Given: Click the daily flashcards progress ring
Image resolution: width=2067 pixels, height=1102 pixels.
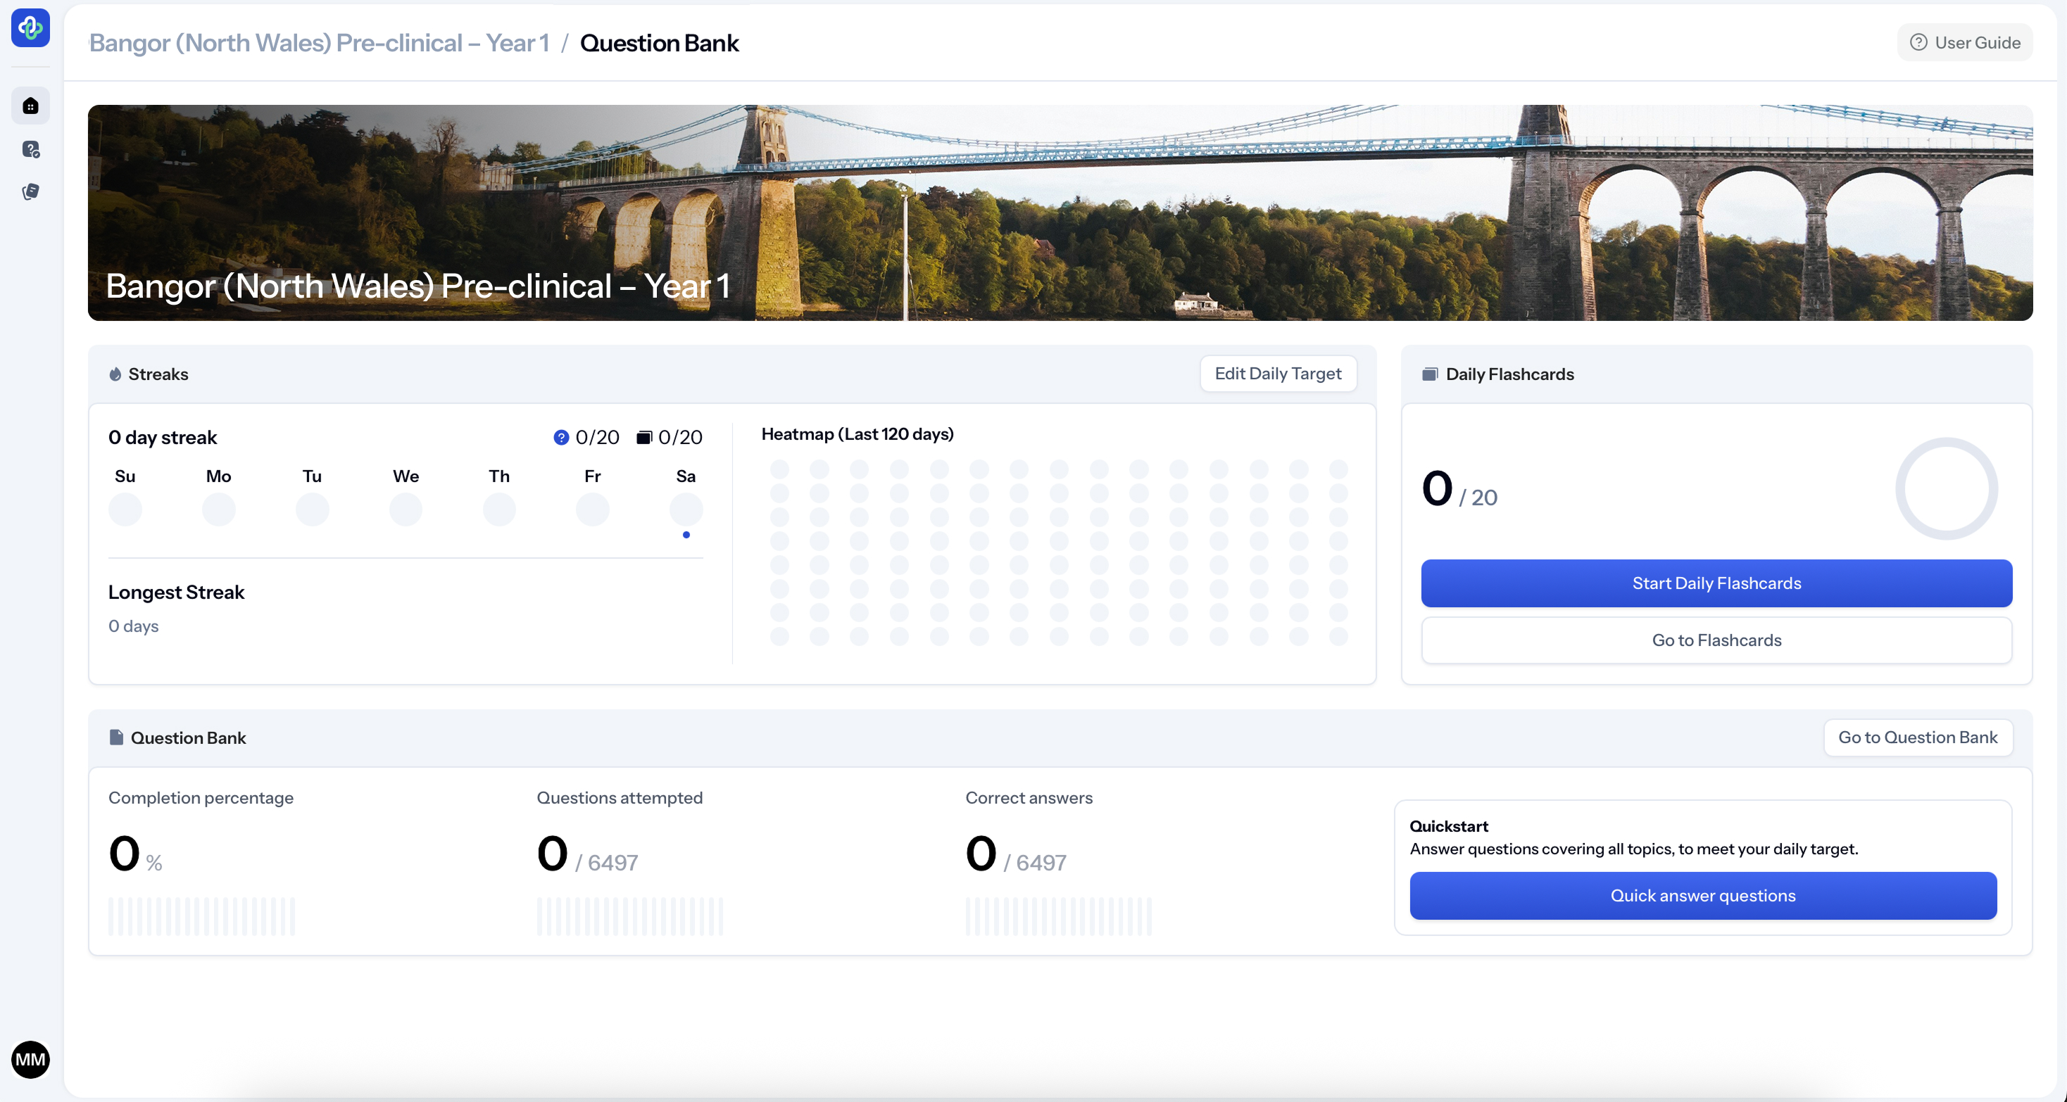Looking at the screenshot, I should click(1946, 488).
